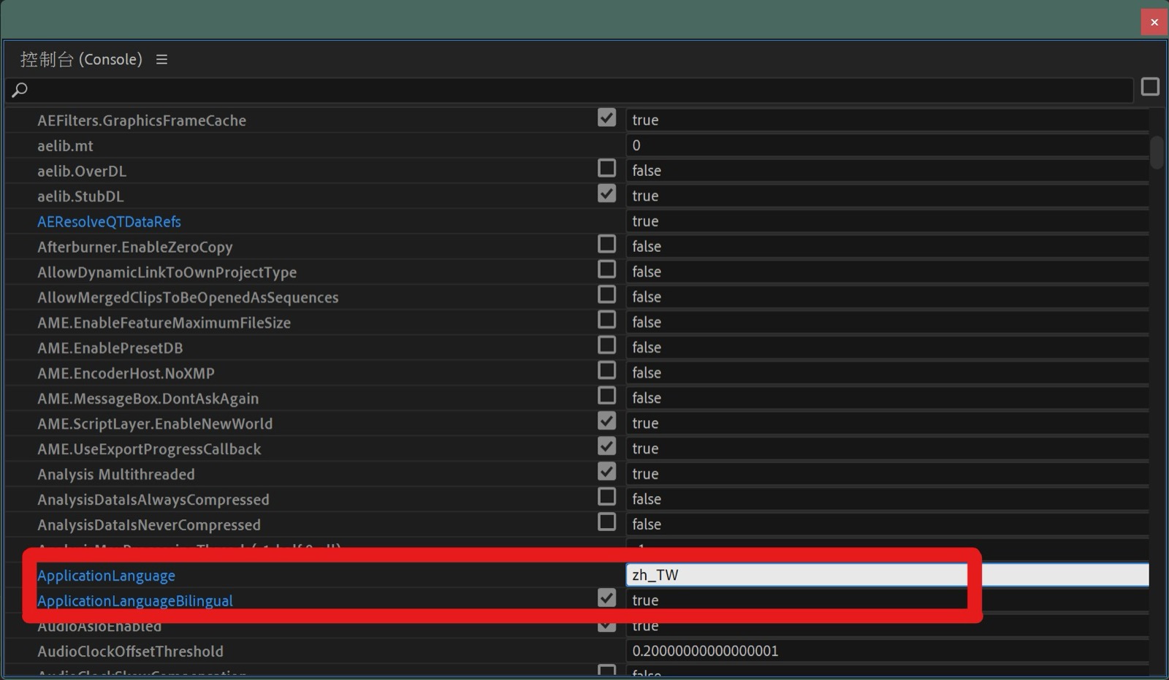Viewport: 1169px width, 680px height.
Task: Uncheck ApplicationLanguageBilingual checkbox
Action: point(606,597)
